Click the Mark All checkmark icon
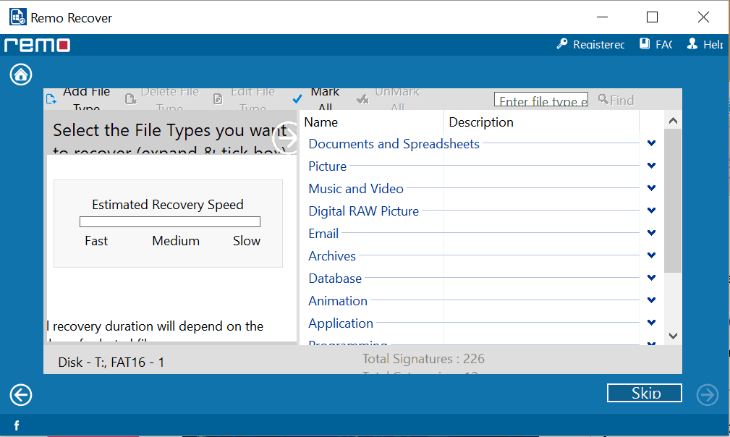This screenshot has width=730, height=437. tap(297, 99)
